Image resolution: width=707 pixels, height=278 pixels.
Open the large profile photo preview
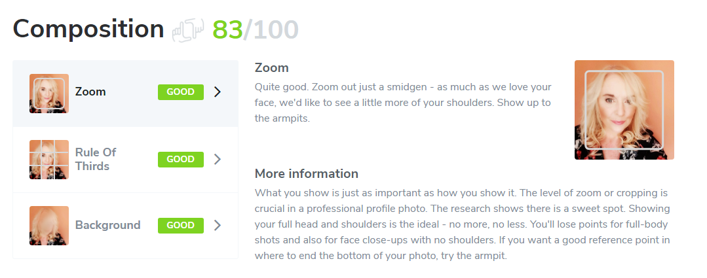pos(624,110)
